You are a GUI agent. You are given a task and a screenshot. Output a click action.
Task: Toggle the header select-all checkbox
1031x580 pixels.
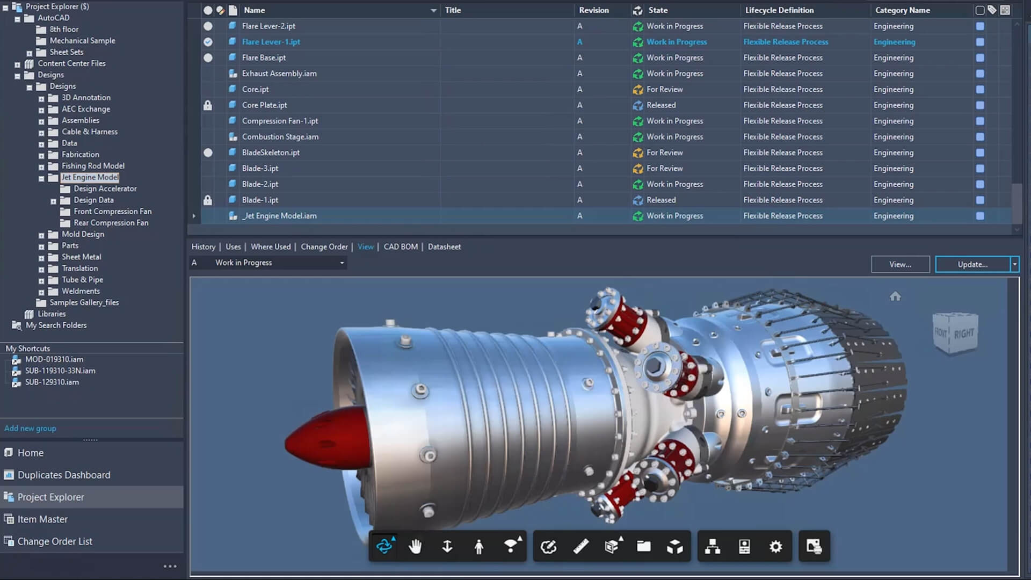[979, 10]
